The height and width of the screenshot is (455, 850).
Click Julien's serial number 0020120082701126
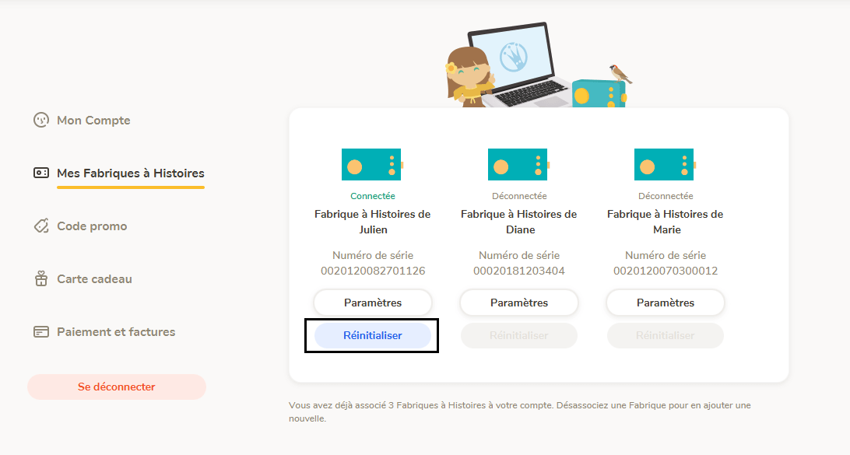coord(373,271)
